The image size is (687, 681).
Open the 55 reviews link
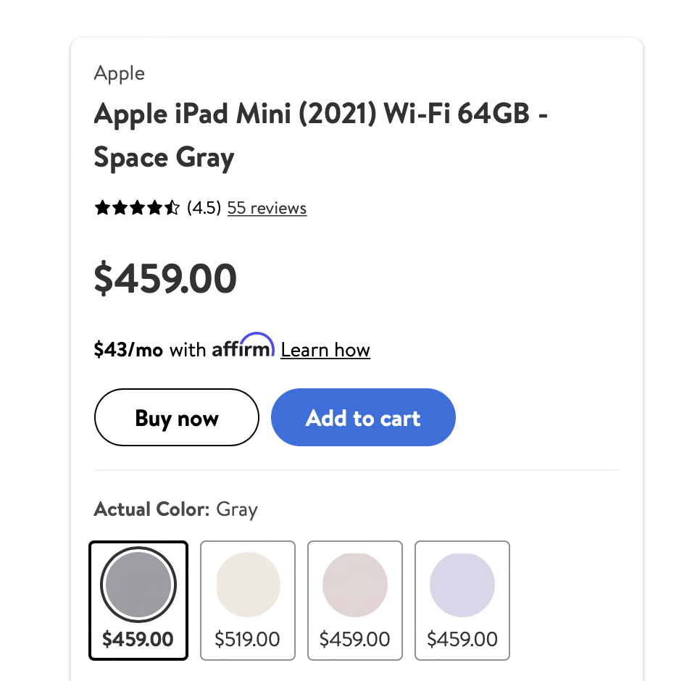coord(267,209)
